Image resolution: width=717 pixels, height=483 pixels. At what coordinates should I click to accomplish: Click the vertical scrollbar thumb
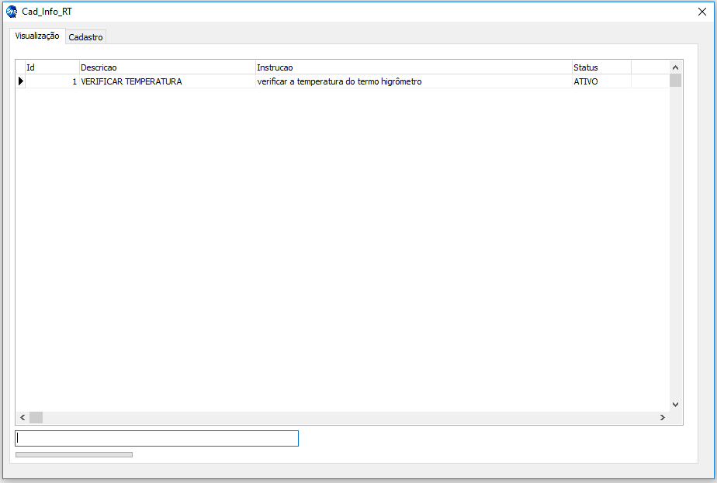pyautogui.click(x=675, y=81)
